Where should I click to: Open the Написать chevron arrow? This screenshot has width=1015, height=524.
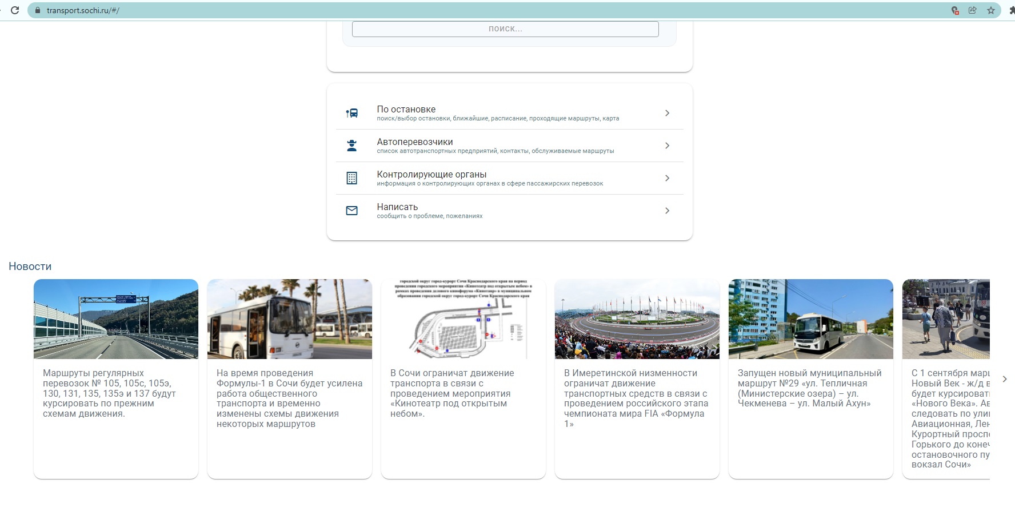click(x=667, y=211)
